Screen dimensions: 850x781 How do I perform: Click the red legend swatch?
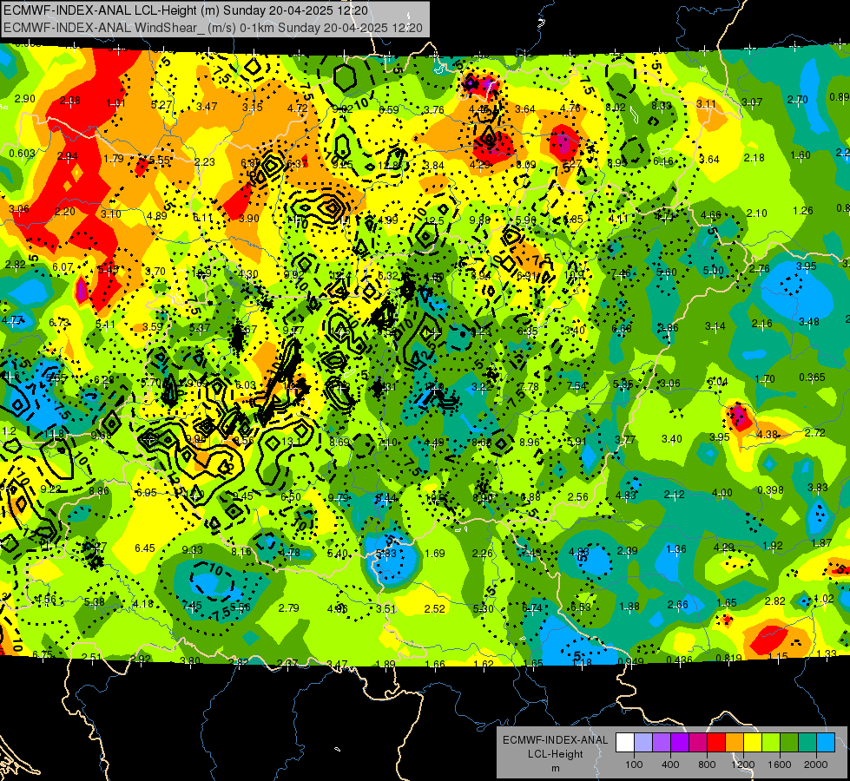point(716,743)
